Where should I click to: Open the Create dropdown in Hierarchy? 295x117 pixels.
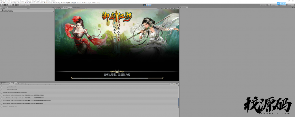(x=2, y=9)
